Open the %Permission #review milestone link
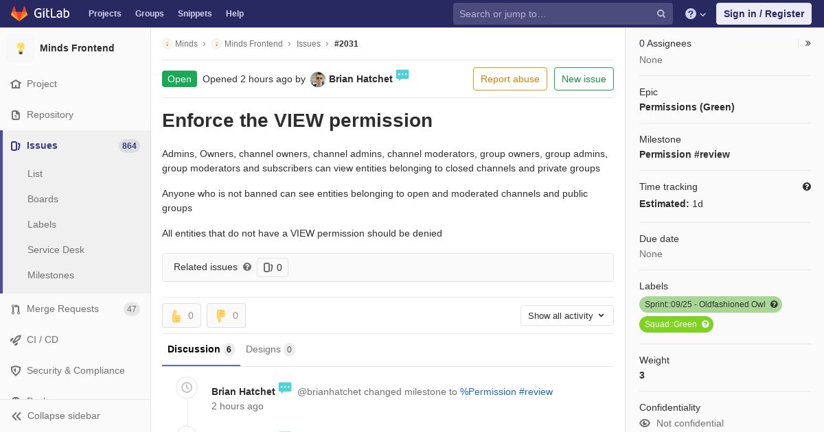This screenshot has width=824, height=432. (506, 392)
